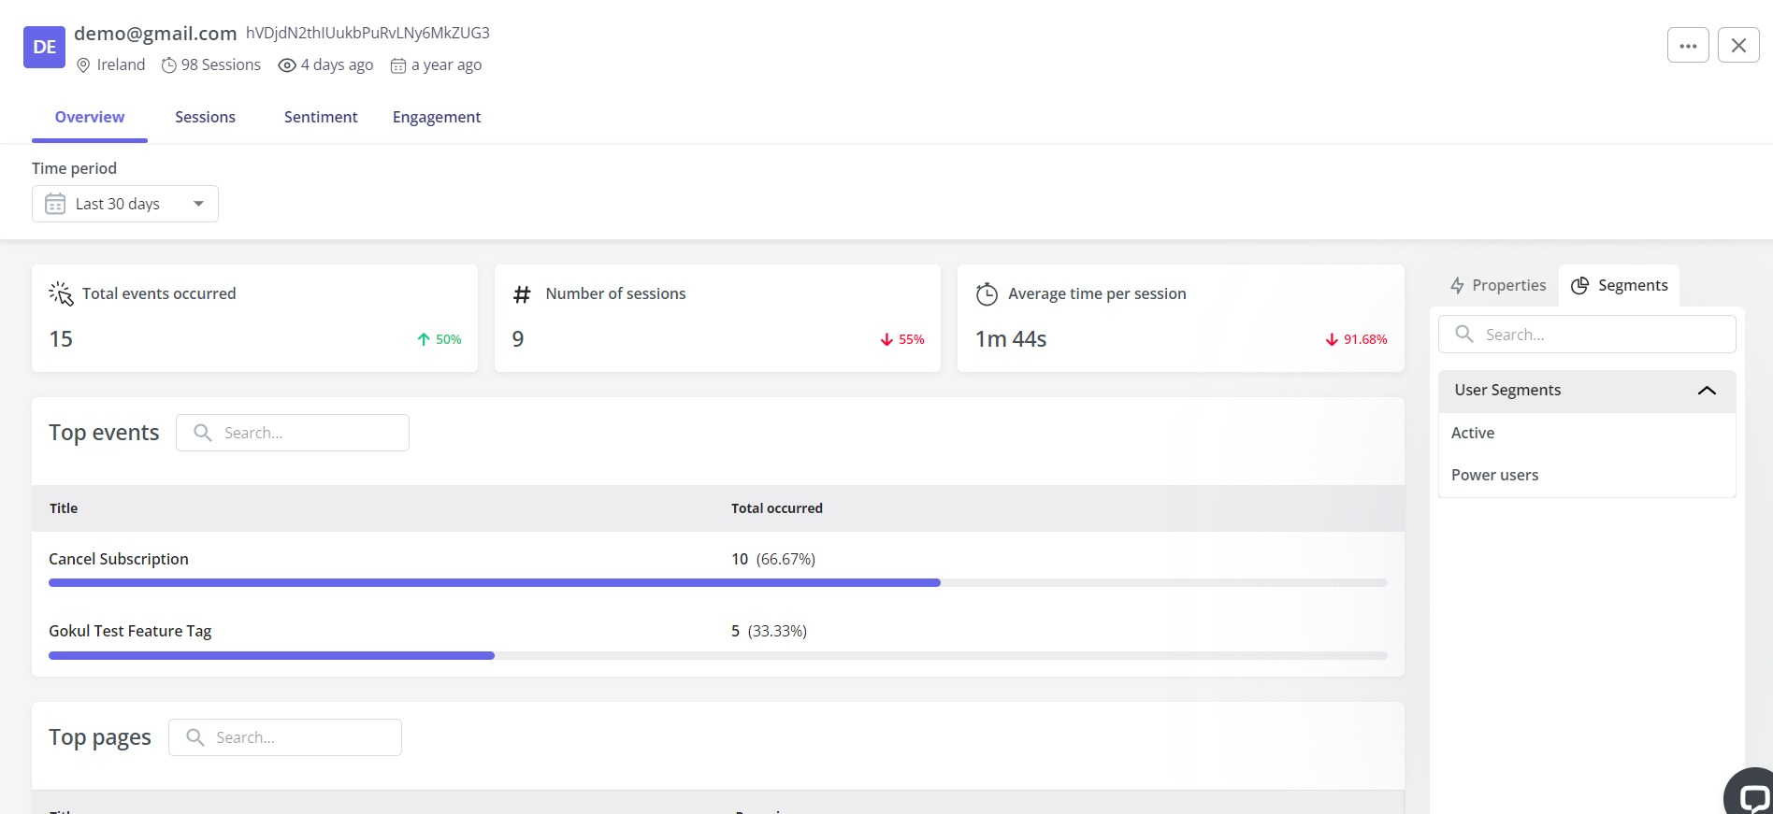Click the Total events occurred cursor icon
The width and height of the screenshot is (1773, 814).
point(61,293)
